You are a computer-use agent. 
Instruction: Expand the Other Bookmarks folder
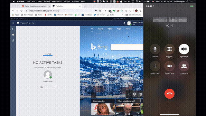pyautogui.click(x=134, y=15)
